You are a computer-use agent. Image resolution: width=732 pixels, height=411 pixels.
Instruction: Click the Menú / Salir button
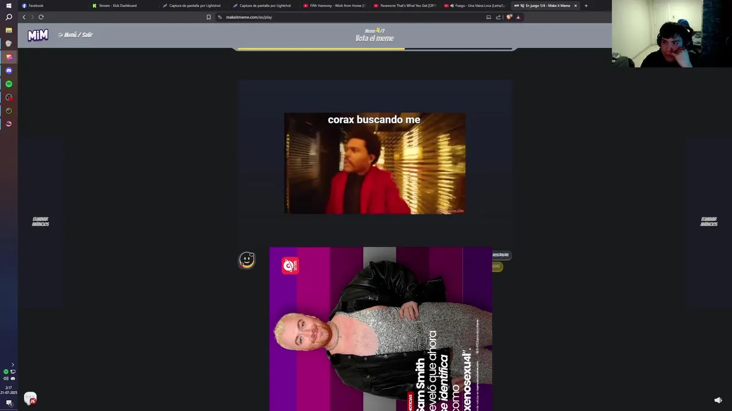pos(75,35)
